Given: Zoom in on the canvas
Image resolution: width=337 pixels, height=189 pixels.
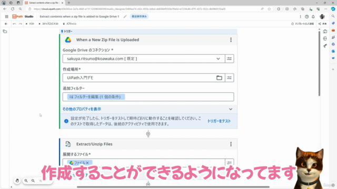Looking at the screenshot, I should tap(26, 181).
